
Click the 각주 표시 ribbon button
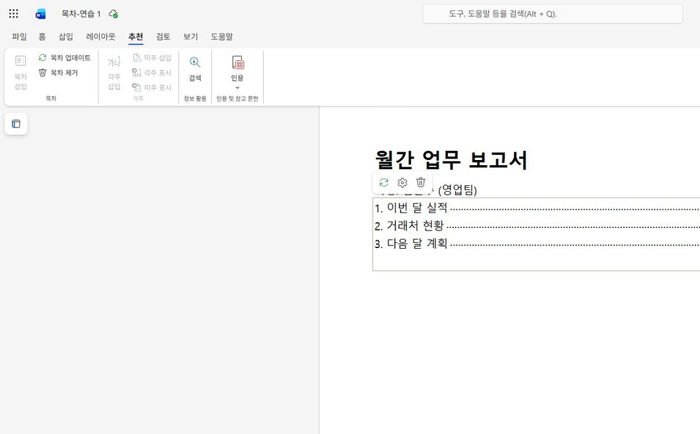(152, 73)
